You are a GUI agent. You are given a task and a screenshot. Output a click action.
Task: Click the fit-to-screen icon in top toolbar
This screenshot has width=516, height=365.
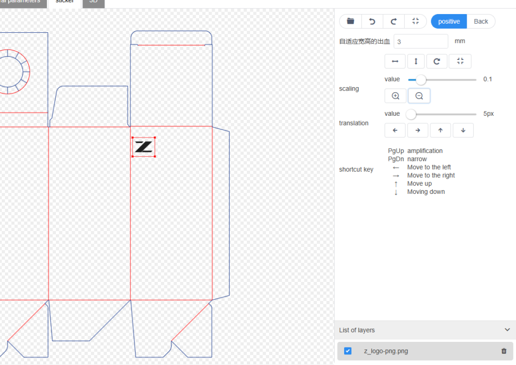(415, 21)
